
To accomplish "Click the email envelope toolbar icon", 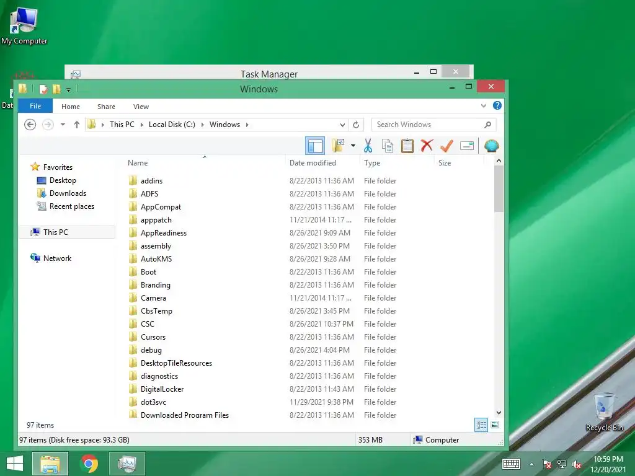I will [x=467, y=146].
